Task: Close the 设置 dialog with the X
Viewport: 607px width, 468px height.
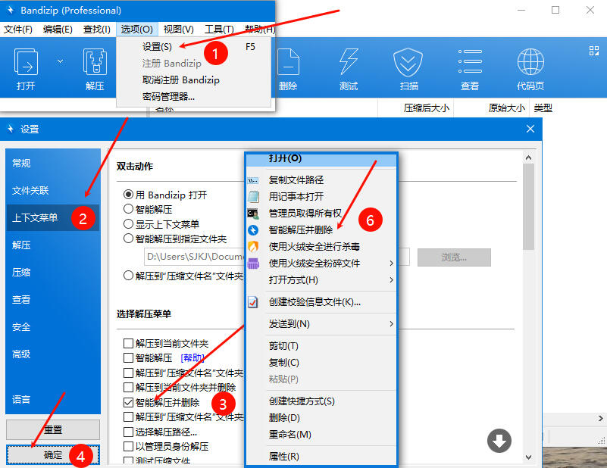Action: [x=530, y=129]
